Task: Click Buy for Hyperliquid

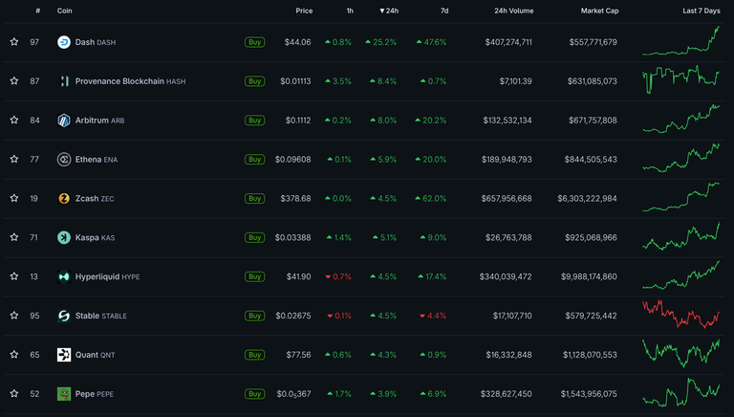Action: click(254, 276)
